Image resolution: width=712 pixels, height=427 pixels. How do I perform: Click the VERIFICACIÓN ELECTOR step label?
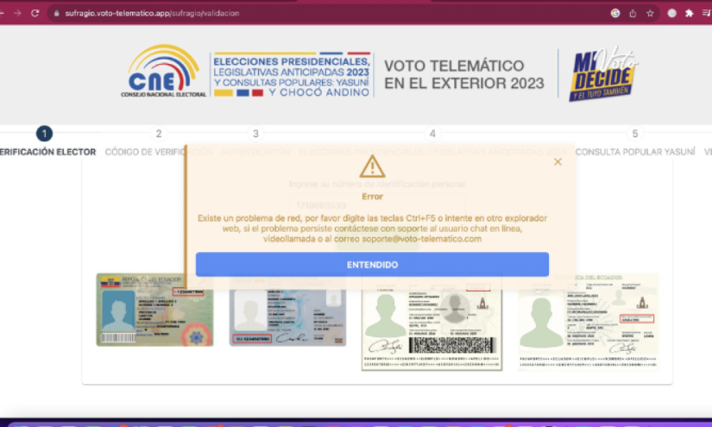pos(47,152)
